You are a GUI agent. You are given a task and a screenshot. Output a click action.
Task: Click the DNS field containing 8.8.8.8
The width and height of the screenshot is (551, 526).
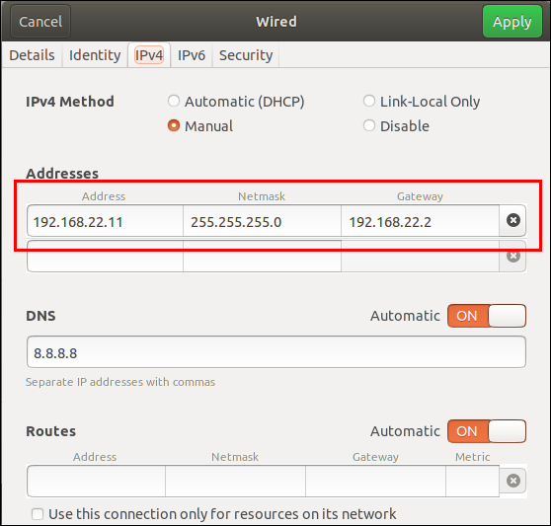276,352
